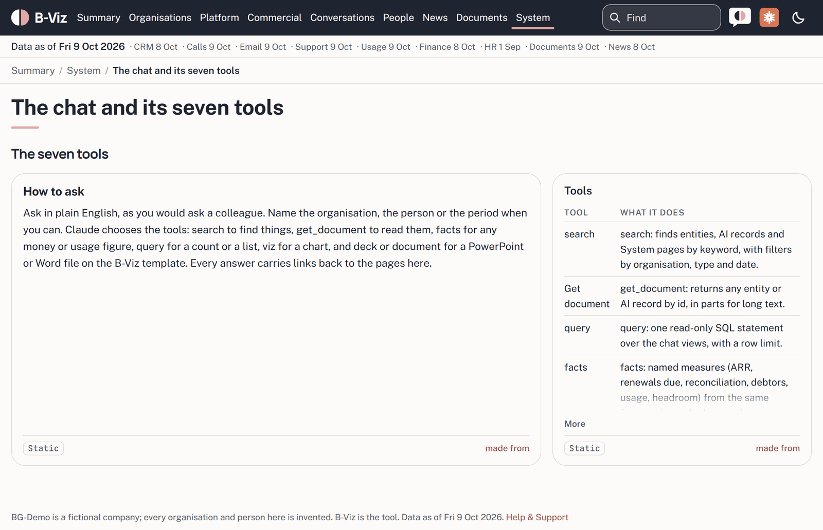This screenshot has width=823, height=530.
Task: Click Static badge in Tools card
Action: coord(584,448)
